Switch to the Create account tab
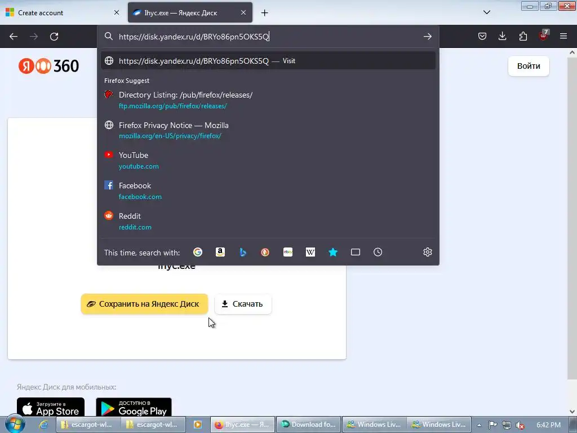 pos(63,12)
